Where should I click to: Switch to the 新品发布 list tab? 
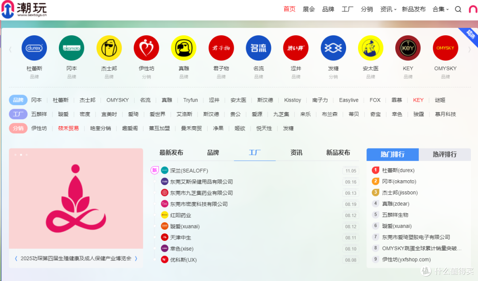tap(338, 153)
